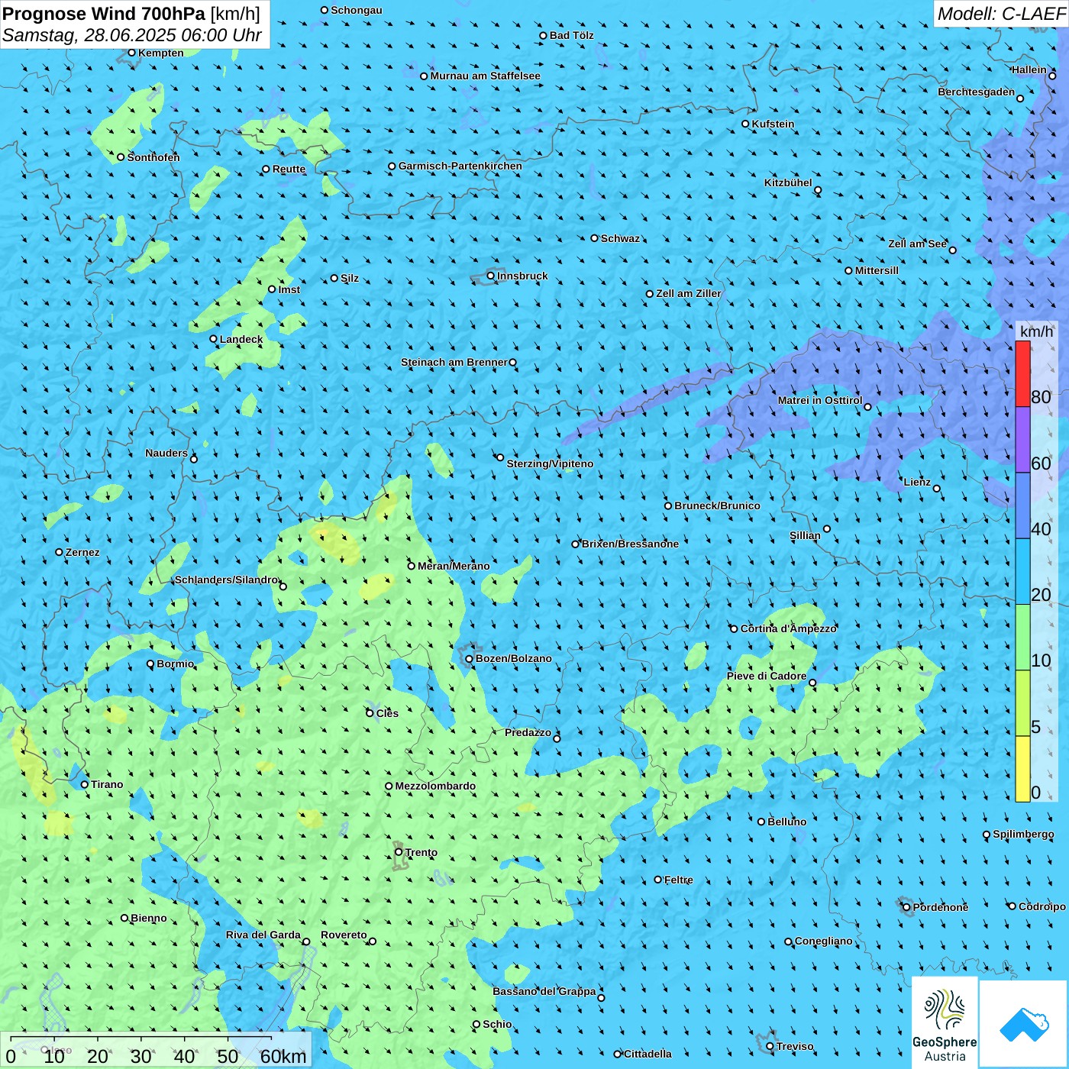Click the Schlanders/Silandro label
Viewport: 1069px width, 1069px height.
point(227,580)
